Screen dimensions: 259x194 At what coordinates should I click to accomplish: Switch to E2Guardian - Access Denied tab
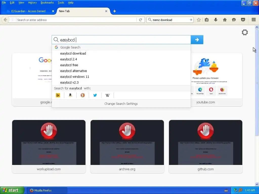(28, 11)
